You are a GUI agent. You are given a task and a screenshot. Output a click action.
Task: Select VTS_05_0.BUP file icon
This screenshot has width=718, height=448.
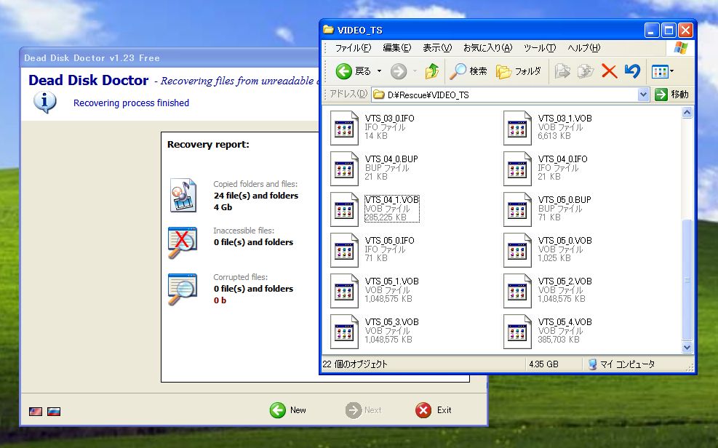pyautogui.click(x=517, y=209)
